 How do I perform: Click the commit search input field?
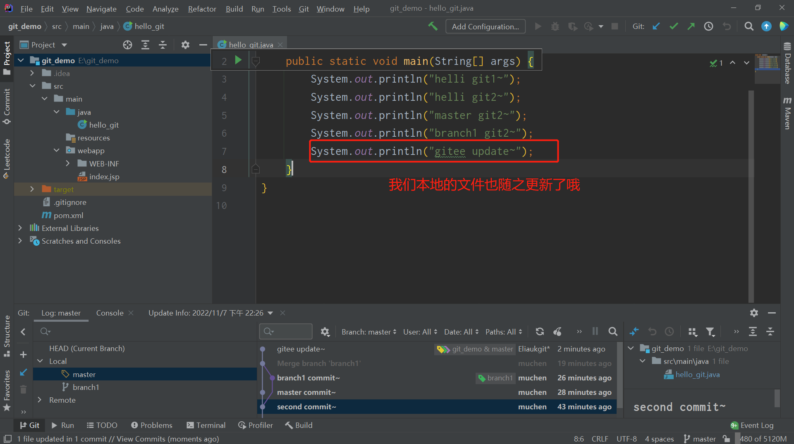285,331
